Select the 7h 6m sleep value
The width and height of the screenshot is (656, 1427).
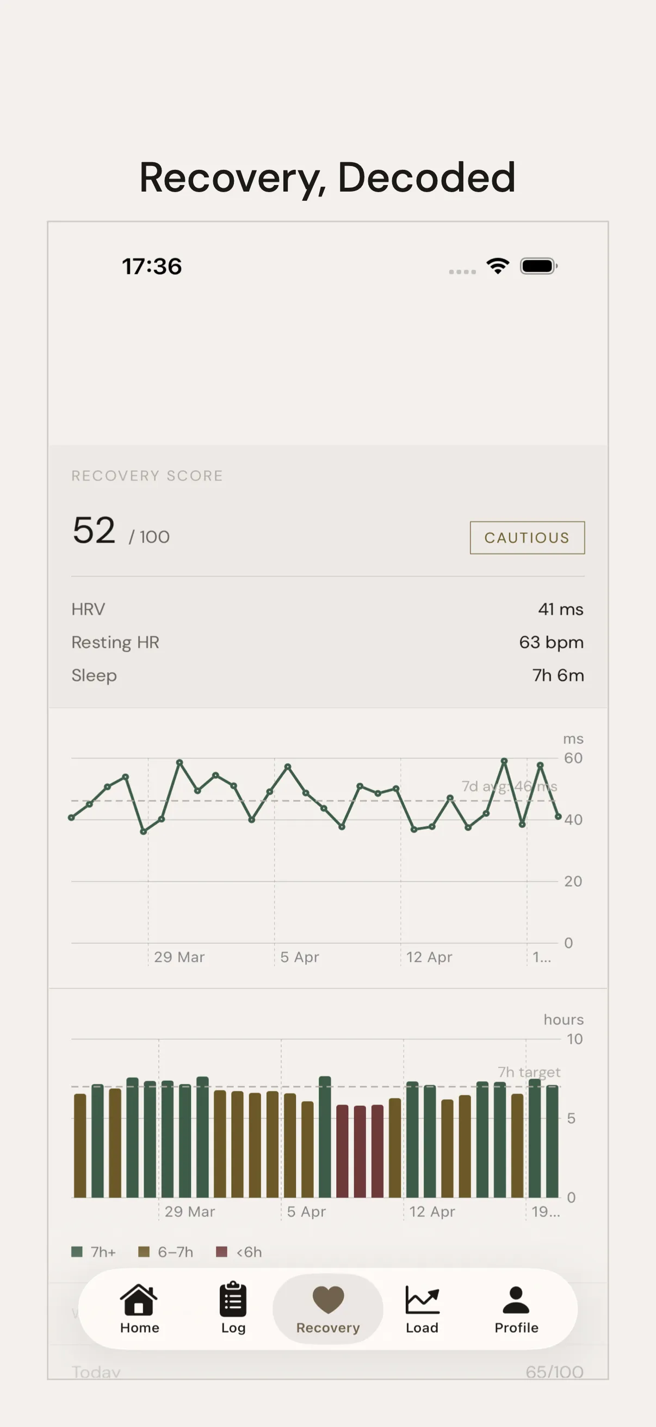558,675
